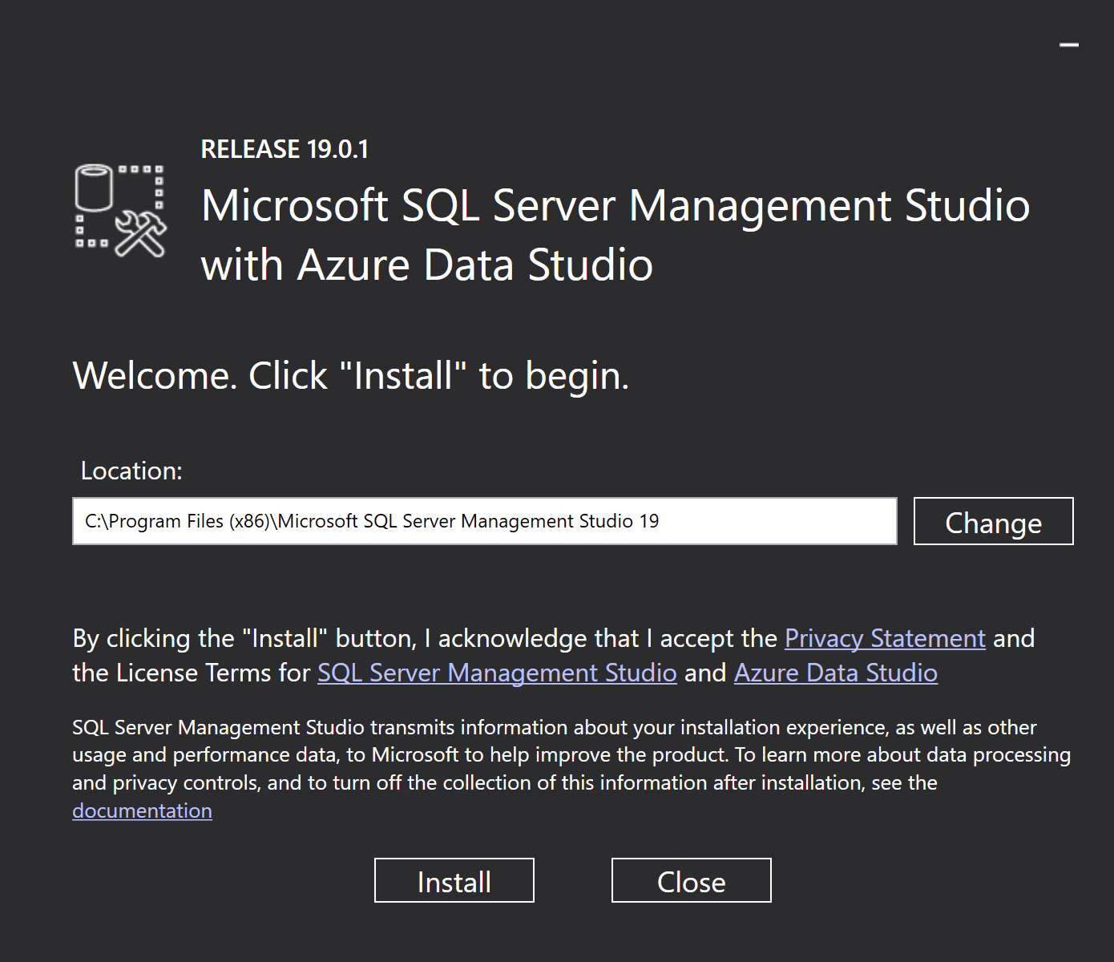Open the telemetry documentation link

tap(142, 810)
